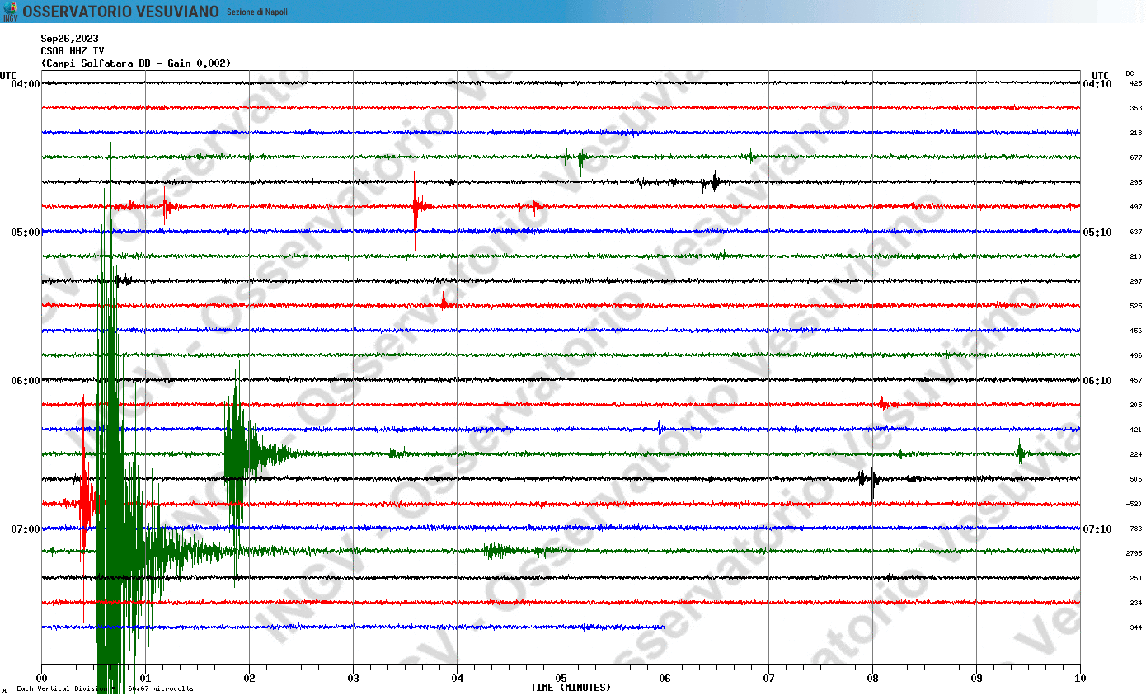Click DC value 677
This screenshot has width=1146, height=700.
[x=1136, y=158]
